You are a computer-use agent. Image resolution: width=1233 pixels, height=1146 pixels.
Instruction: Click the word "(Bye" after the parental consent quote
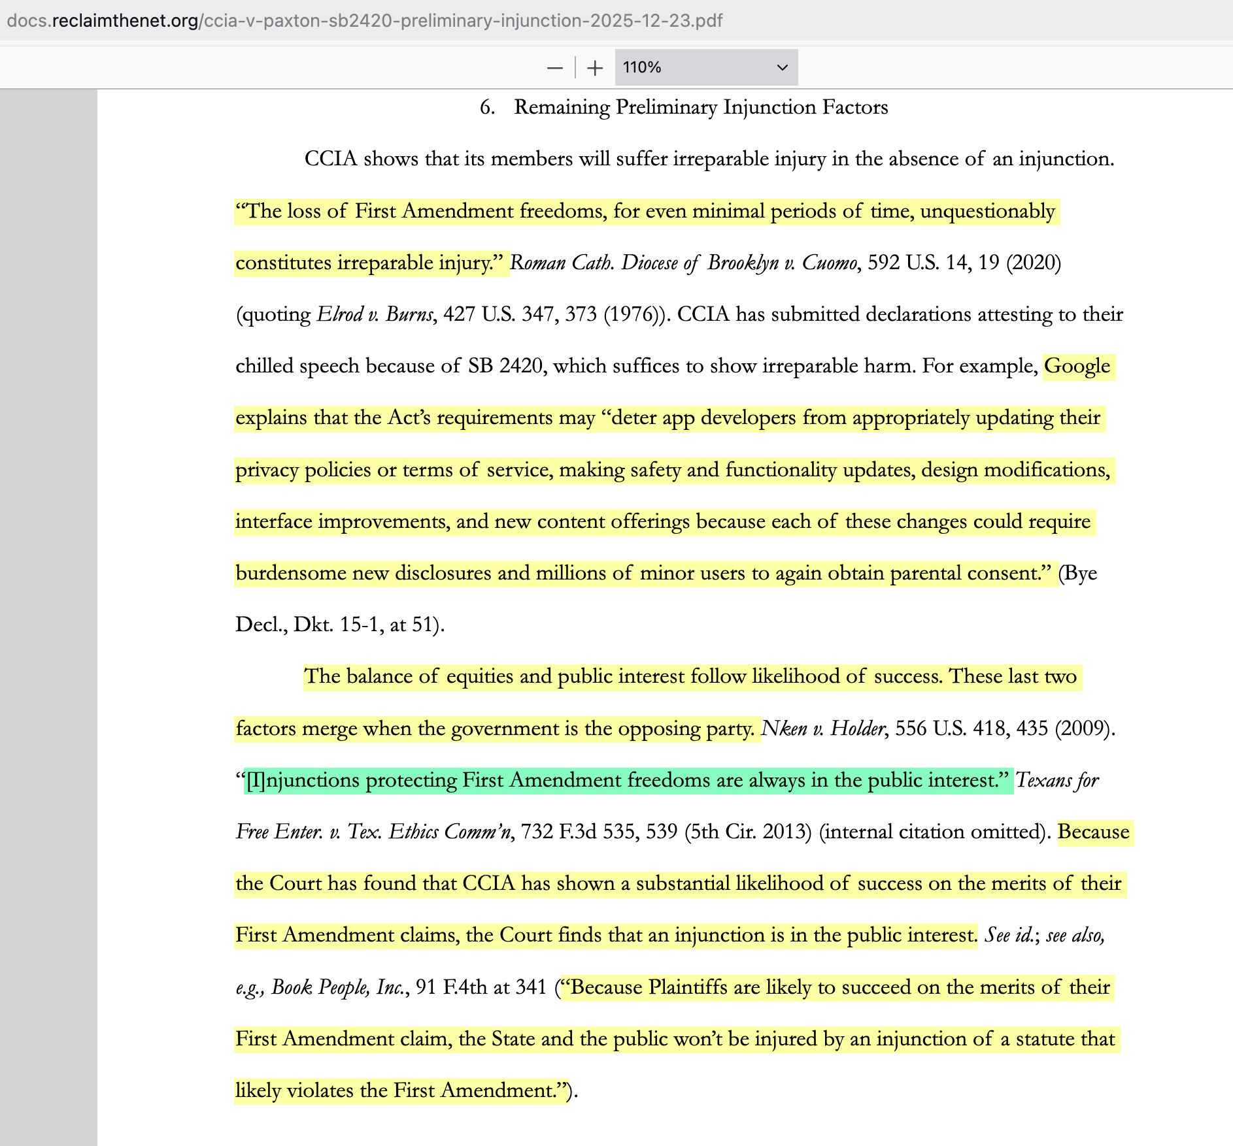(x=1077, y=573)
